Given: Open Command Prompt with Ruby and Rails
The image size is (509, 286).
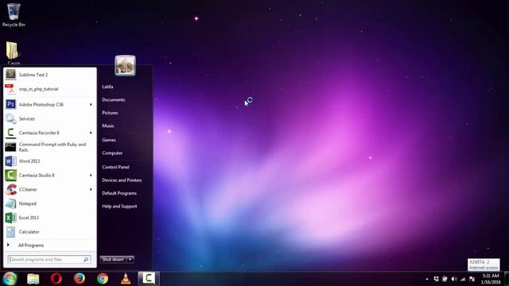Looking at the screenshot, I should click(49, 147).
